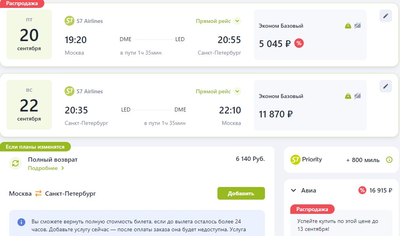Expand Прямой рейс details for LED–DME flight
Screen dimensions: 400x236
[x=237, y=91]
